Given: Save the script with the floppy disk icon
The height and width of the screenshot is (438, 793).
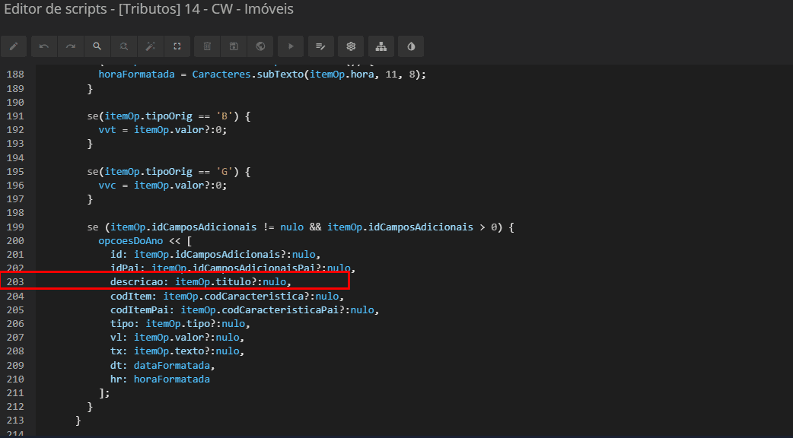Looking at the screenshot, I should (234, 46).
